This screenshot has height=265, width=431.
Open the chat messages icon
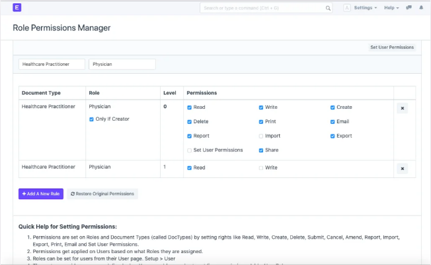click(x=409, y=8)
